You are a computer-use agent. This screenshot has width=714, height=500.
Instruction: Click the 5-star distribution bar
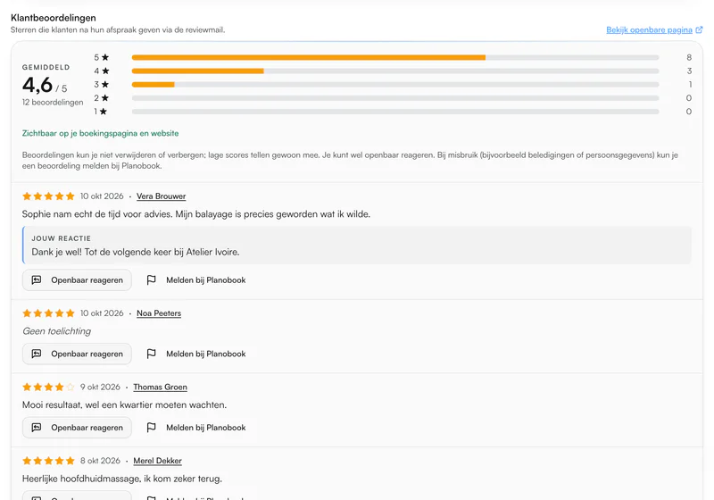pos(395,57)
